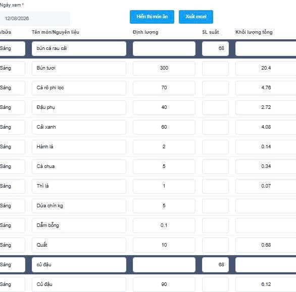Select the 'Khối lượng tổng' column header
296x292 pixels.
click(254, 32)
